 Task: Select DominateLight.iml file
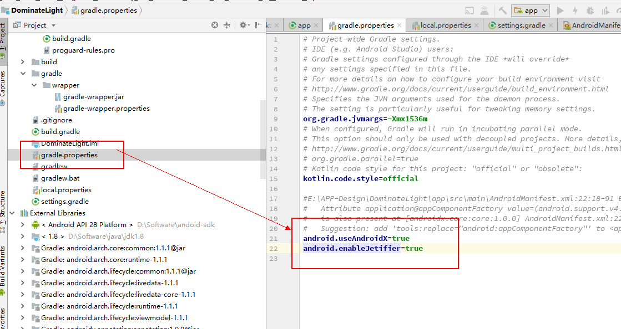click(65, 143)
